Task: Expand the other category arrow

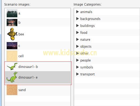Action: (x=77, y=53)
